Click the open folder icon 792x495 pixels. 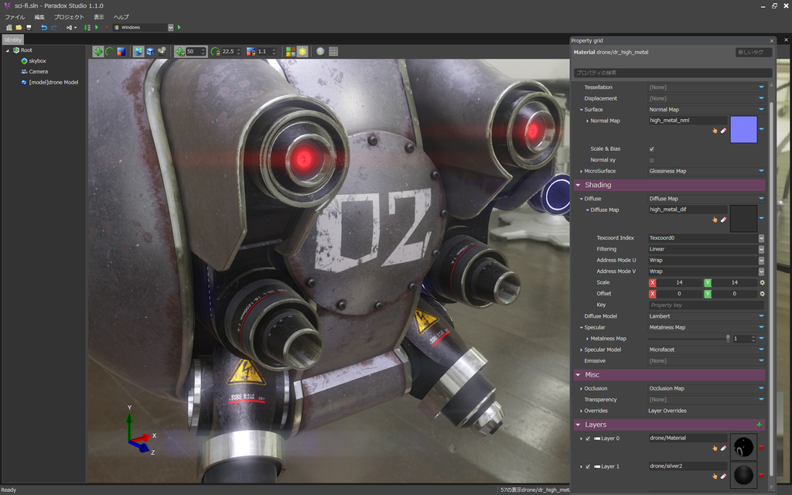[x=19, y=28]
